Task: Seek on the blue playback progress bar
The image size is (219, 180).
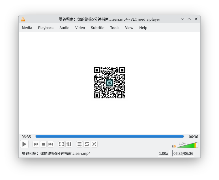Action: (109, 136)
